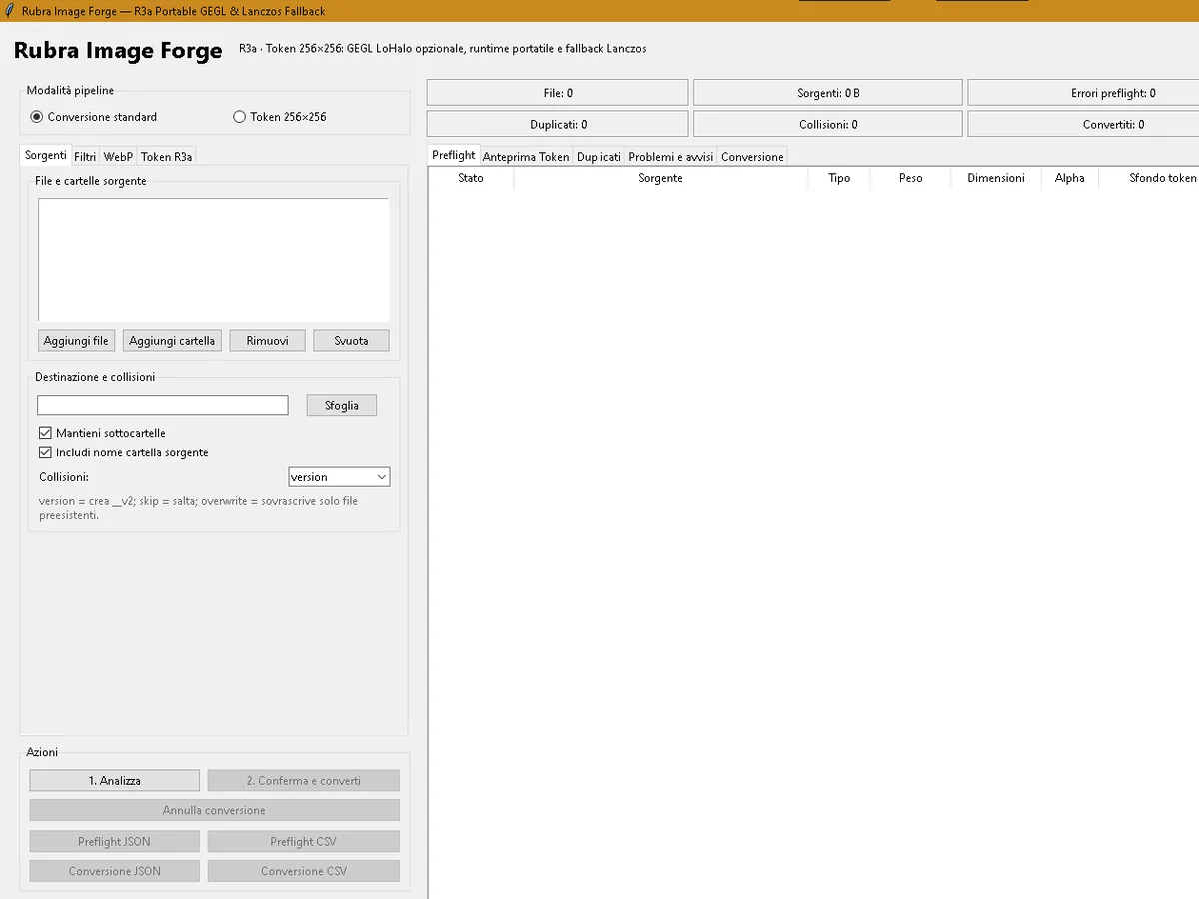Select Token 256×256 pipeline mode

[x=280, y=117]
